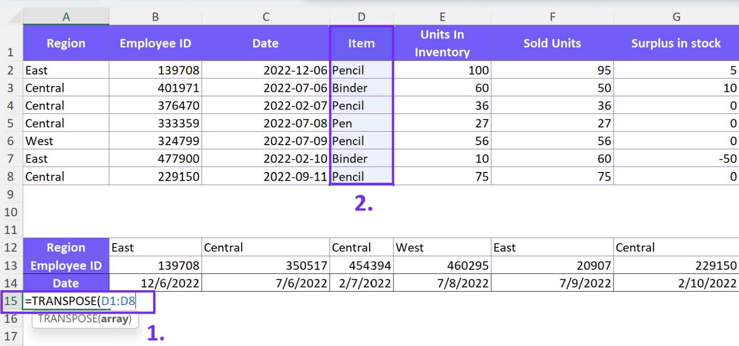Screen dimensions: 739x346
Task: Click the Date label in row 14
Action: (65, 283)
